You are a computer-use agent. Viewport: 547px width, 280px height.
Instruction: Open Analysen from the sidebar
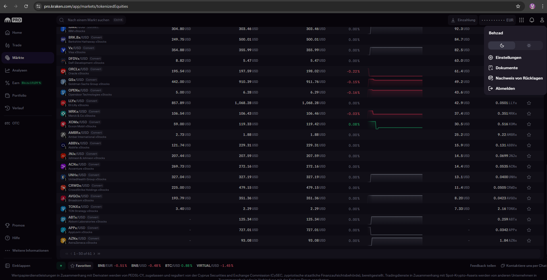(27, 70)
